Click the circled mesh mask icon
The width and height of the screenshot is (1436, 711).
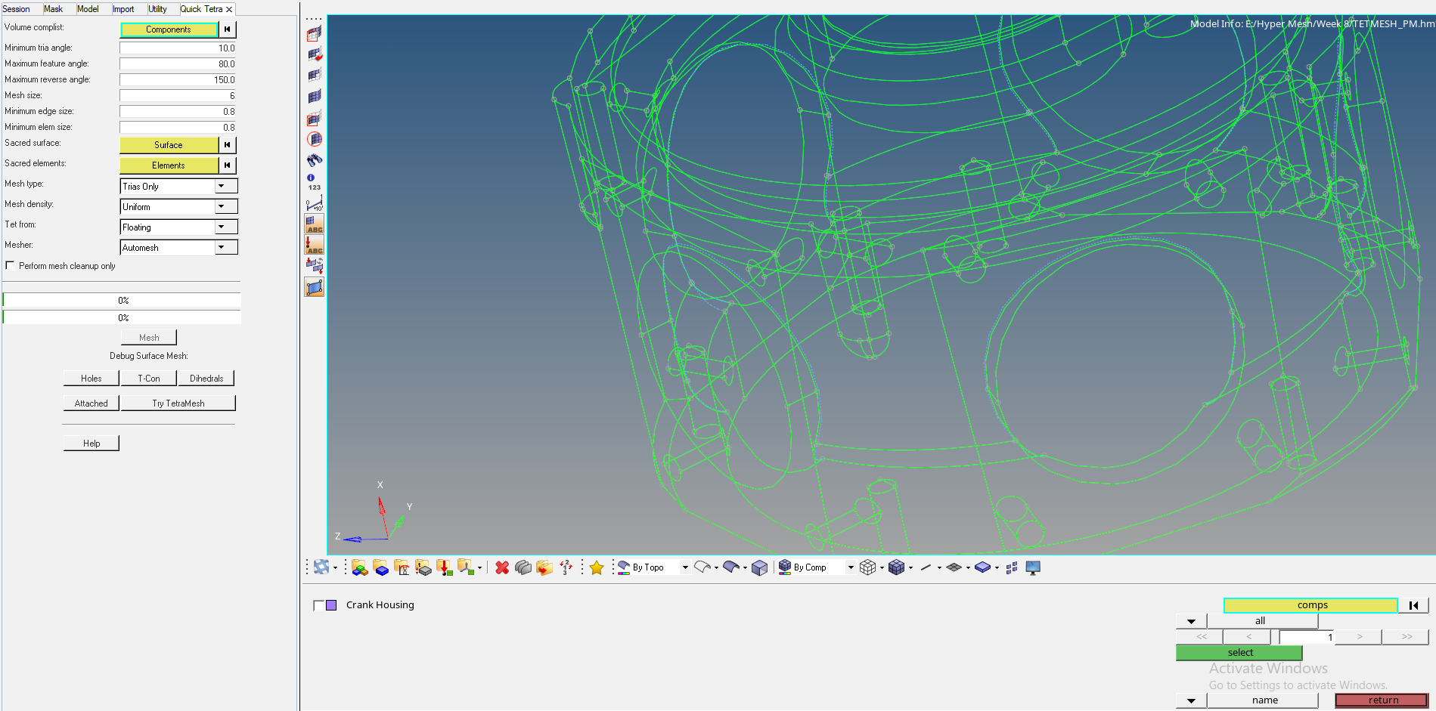(x=315, y=139)
